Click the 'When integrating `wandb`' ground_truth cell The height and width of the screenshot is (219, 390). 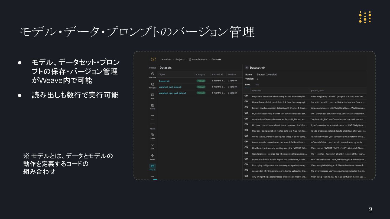338,97
